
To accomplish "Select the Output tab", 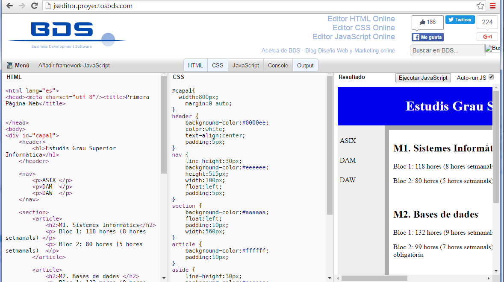I will tap(305, 65).
